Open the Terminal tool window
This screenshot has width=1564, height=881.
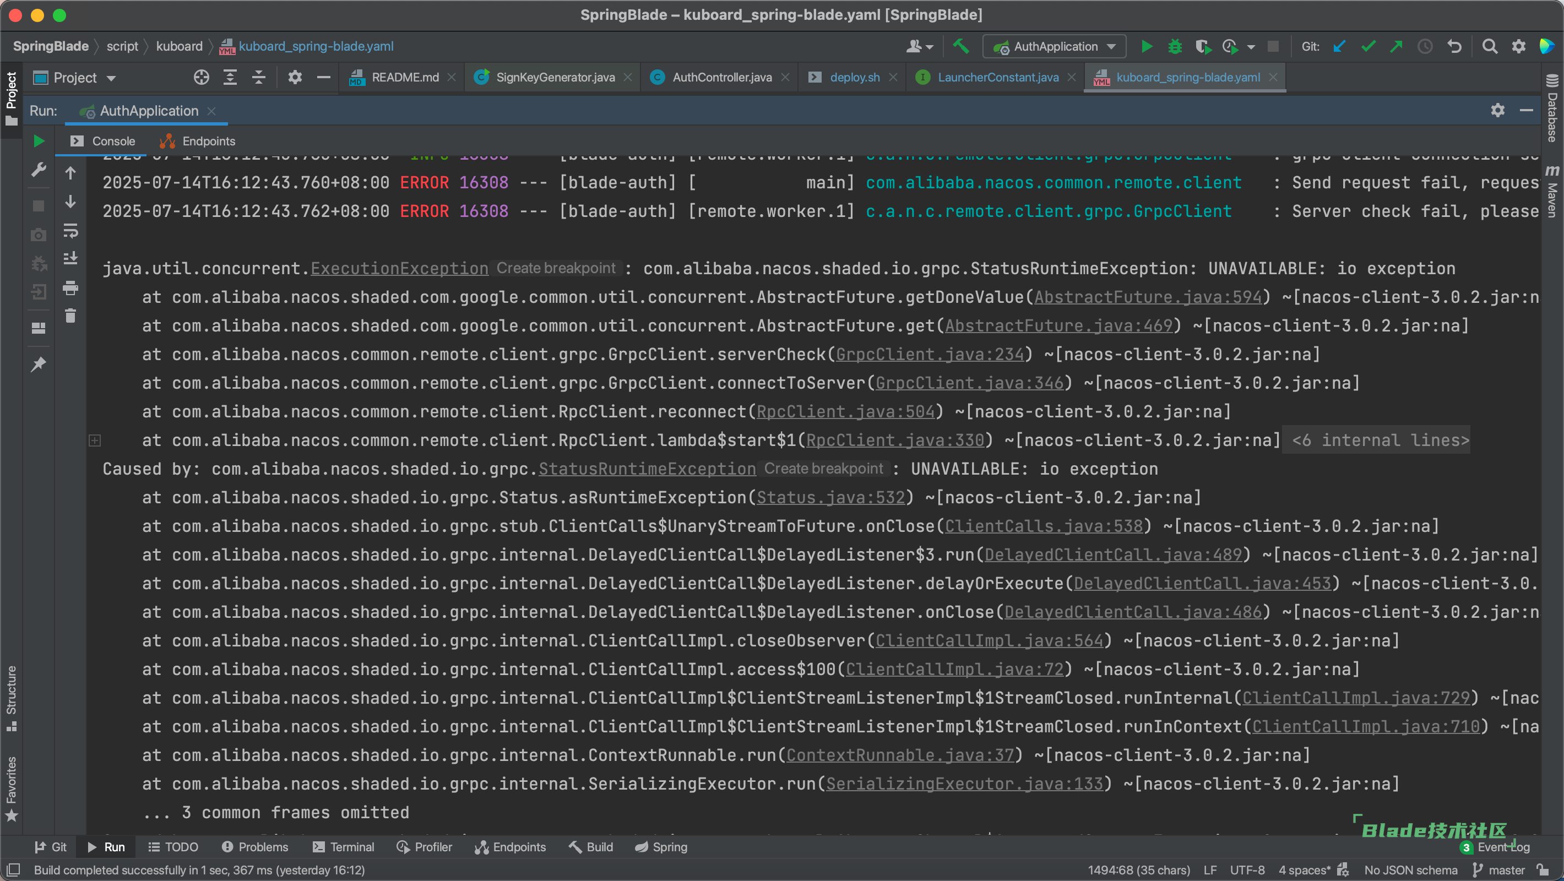coord(344,847)
